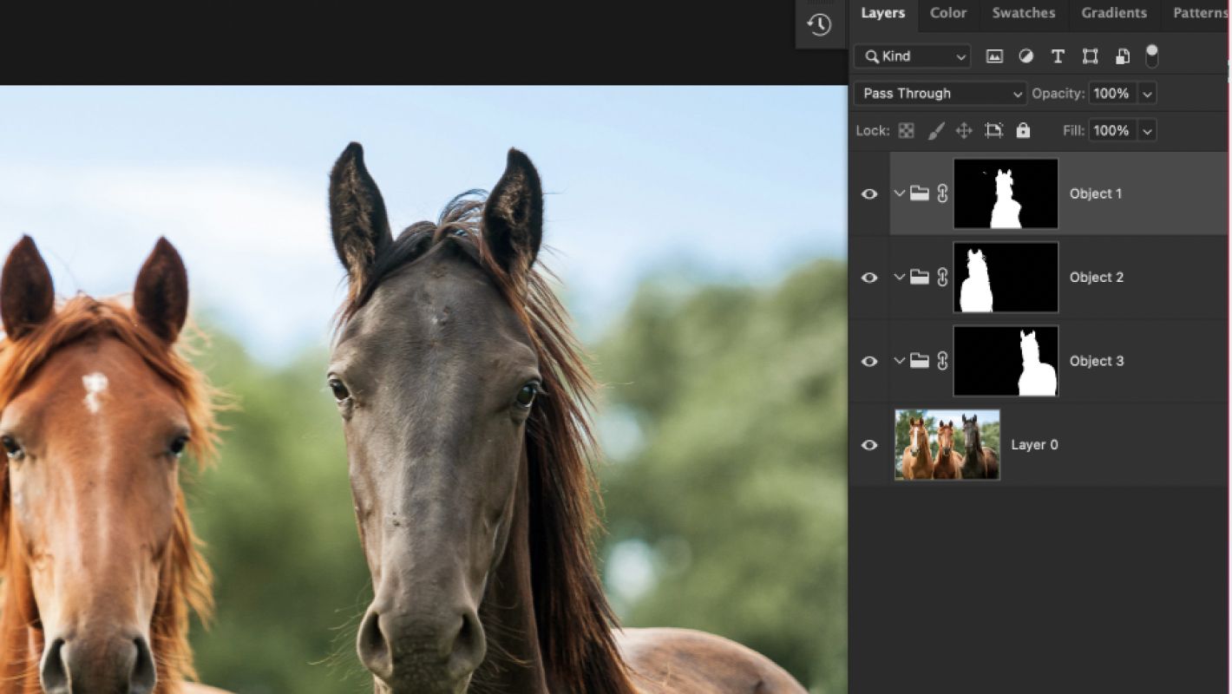Turn off layer filtering switch
This screenshot has height=694, width=1232.
point(1151,56)
